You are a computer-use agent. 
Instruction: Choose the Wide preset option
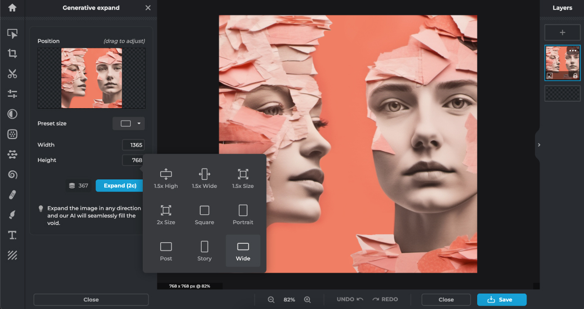[x=243, y=251]
